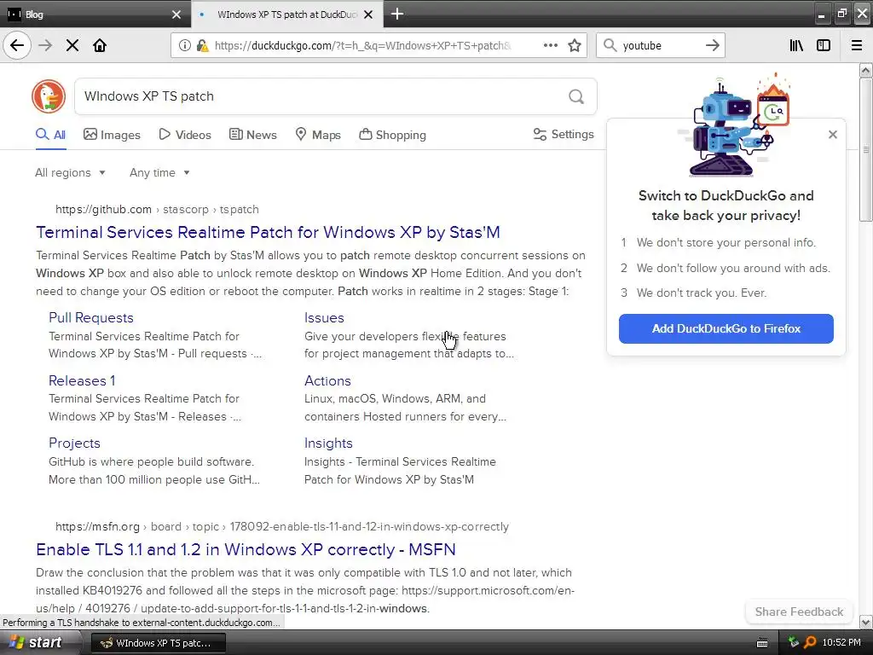Click the magnifier icon in Firefox search box

(610, 45)
